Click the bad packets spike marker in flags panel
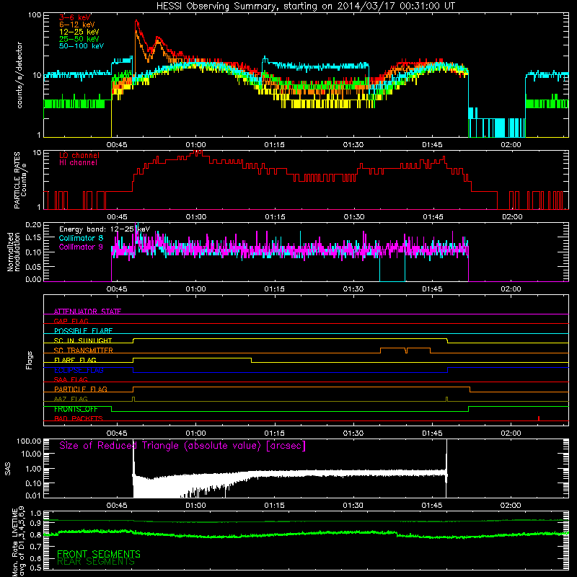The width and height of the screenshot is (577, 577). pyautogui.click(x=539, y=418)
